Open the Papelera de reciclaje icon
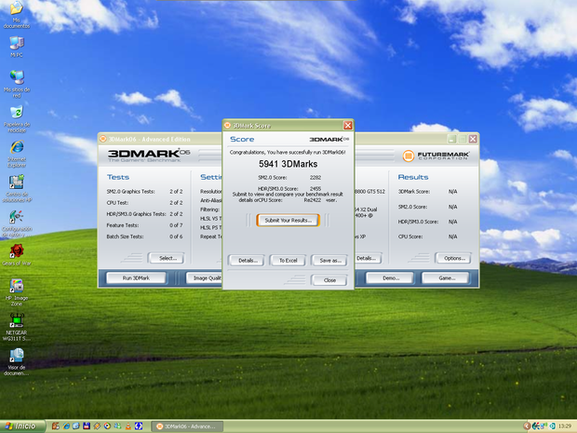 click(15, 114)
